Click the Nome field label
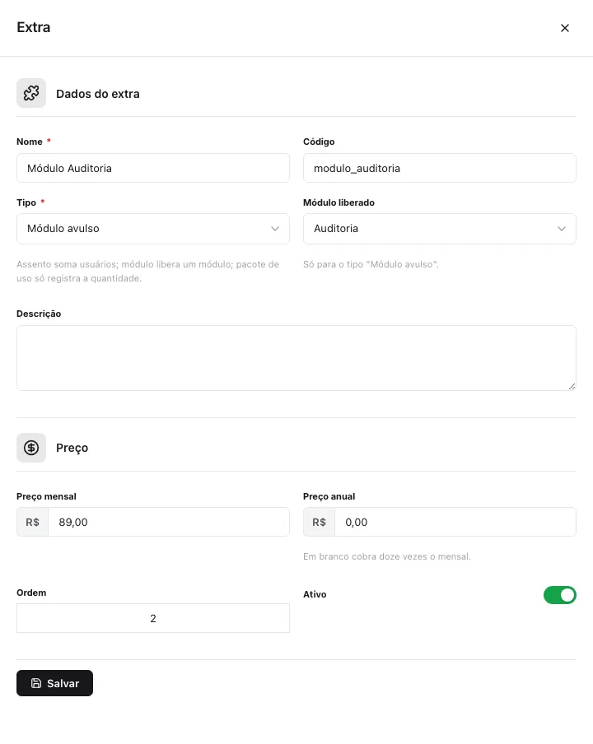Image resolution: width=593 pixels, height=744 pixels. click(30, 142)
